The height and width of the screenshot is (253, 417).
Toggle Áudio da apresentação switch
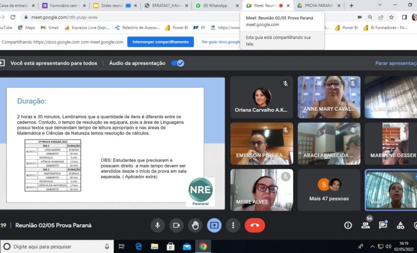(178, 63)
